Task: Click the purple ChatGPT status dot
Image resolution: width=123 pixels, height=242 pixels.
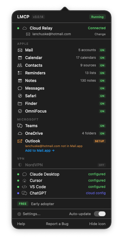Action: tap(18, 193)
